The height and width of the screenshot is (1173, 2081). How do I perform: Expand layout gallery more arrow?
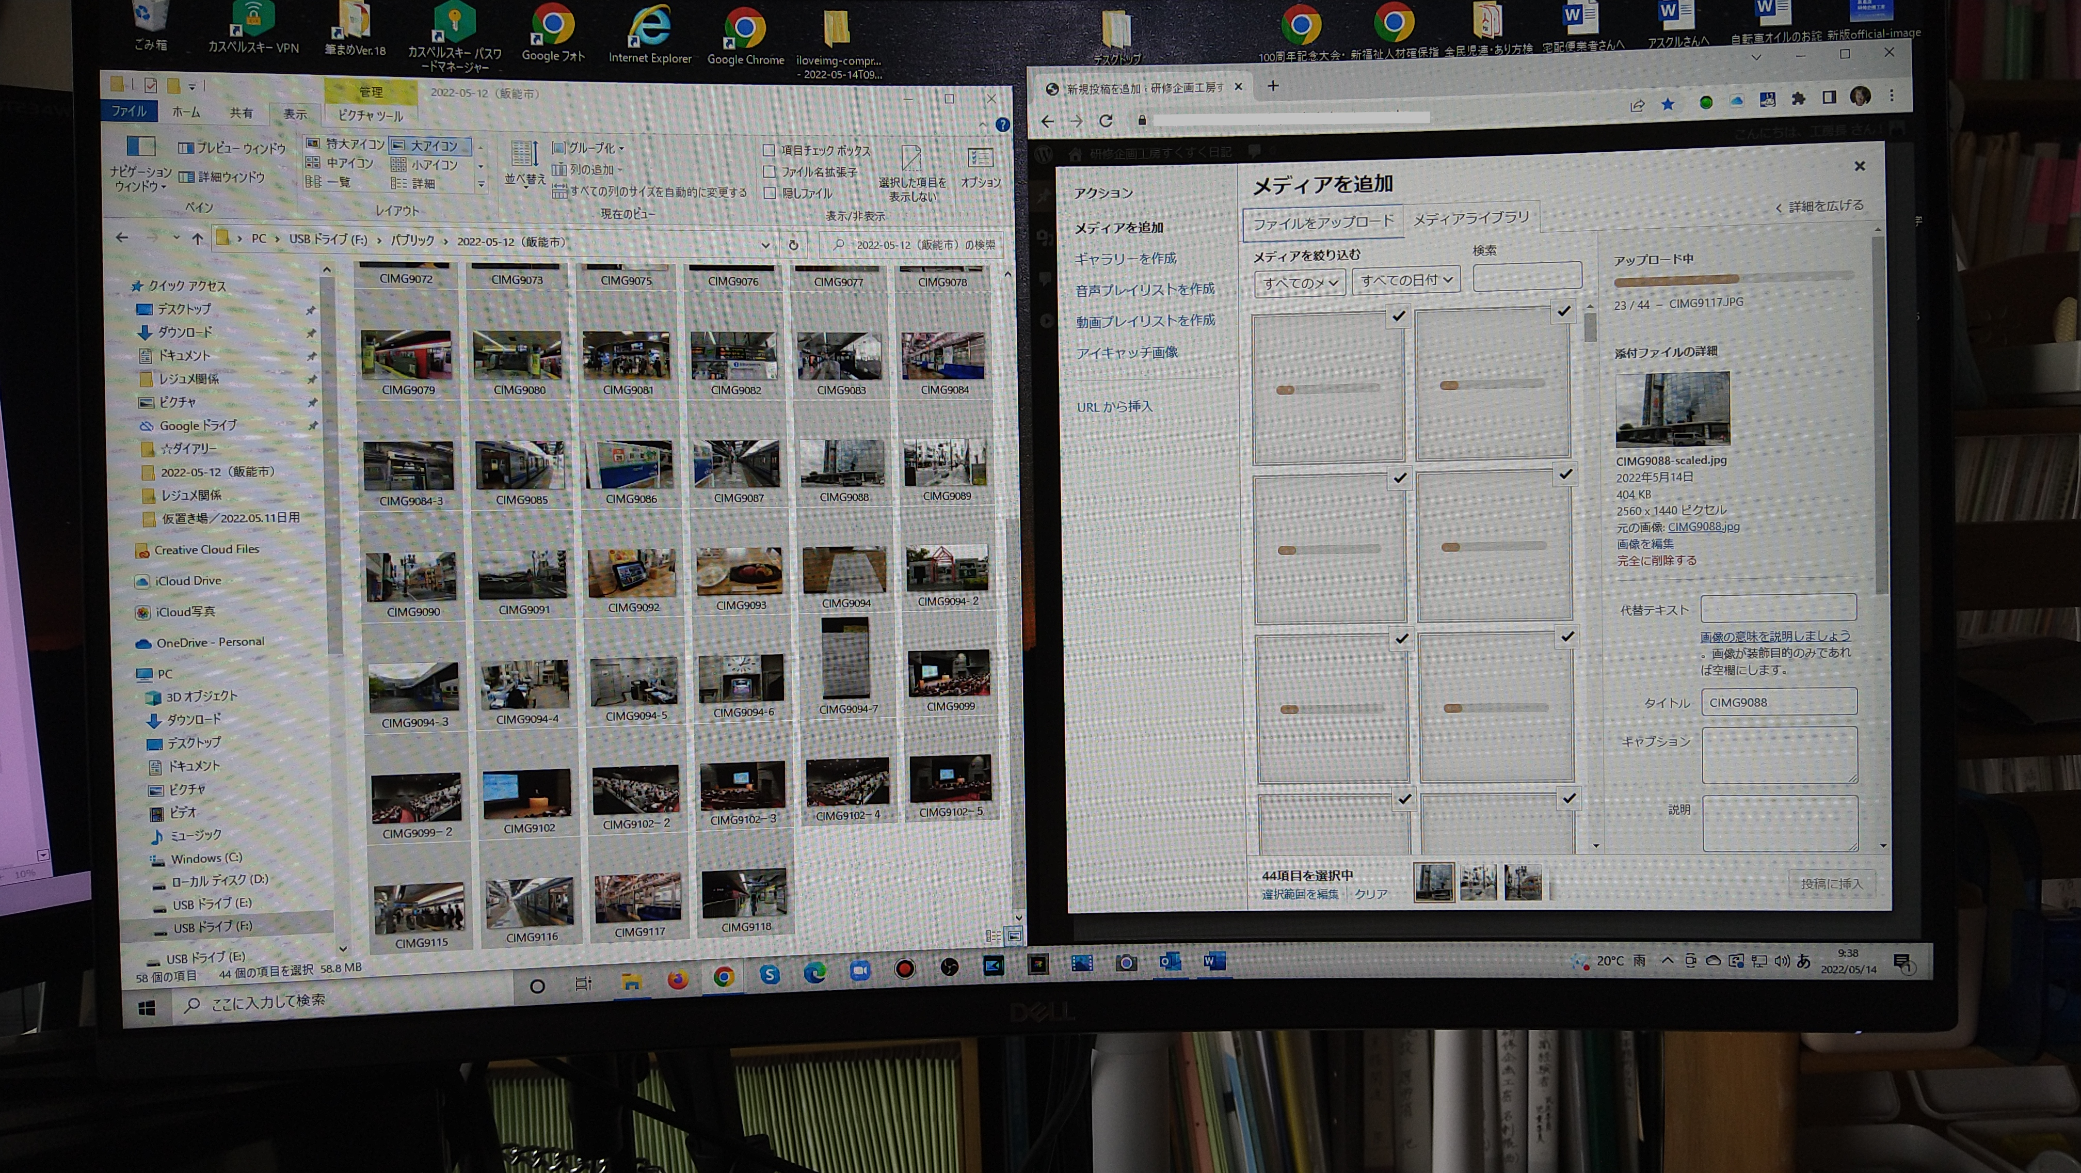(481, 185)
